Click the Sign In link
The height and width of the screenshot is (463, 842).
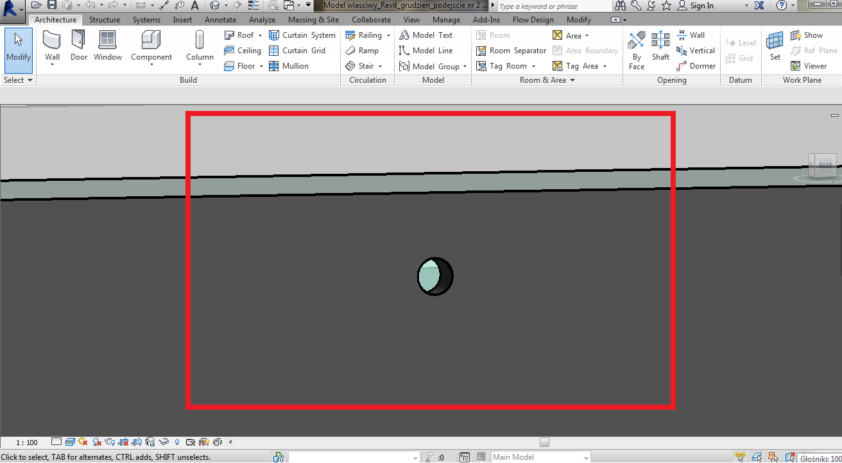[701, 6]
